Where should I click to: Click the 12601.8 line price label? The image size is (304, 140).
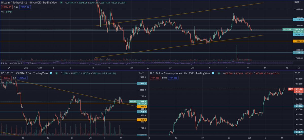pyautogui.click(x=142, y=84)
